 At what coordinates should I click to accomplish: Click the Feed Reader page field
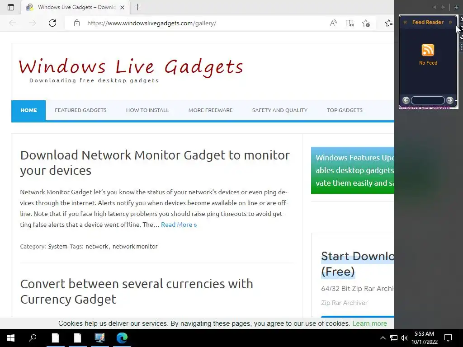pos(428,100)
